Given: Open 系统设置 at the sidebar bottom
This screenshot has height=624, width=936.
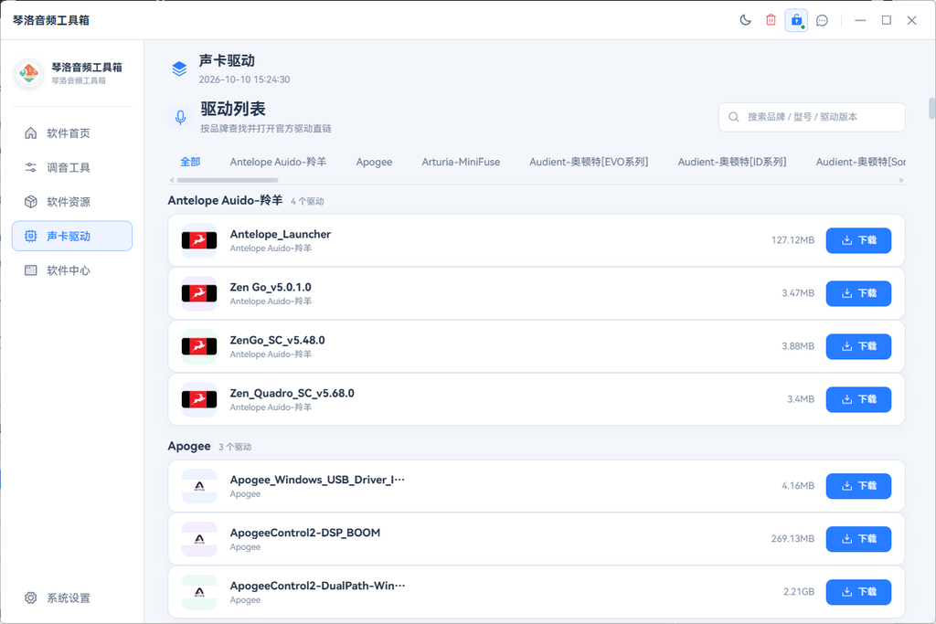Looking at the screenshot, I should point(72,598).
